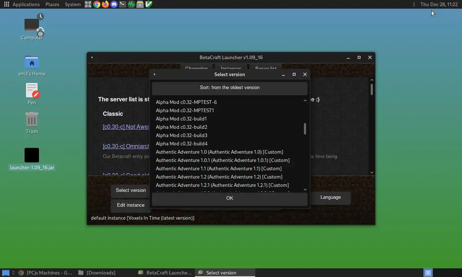Viewport: 462px width, 277px height.
Task: Switch to the Instances tab in BetaCraft Launcher
Action: [x=231, y=68]
